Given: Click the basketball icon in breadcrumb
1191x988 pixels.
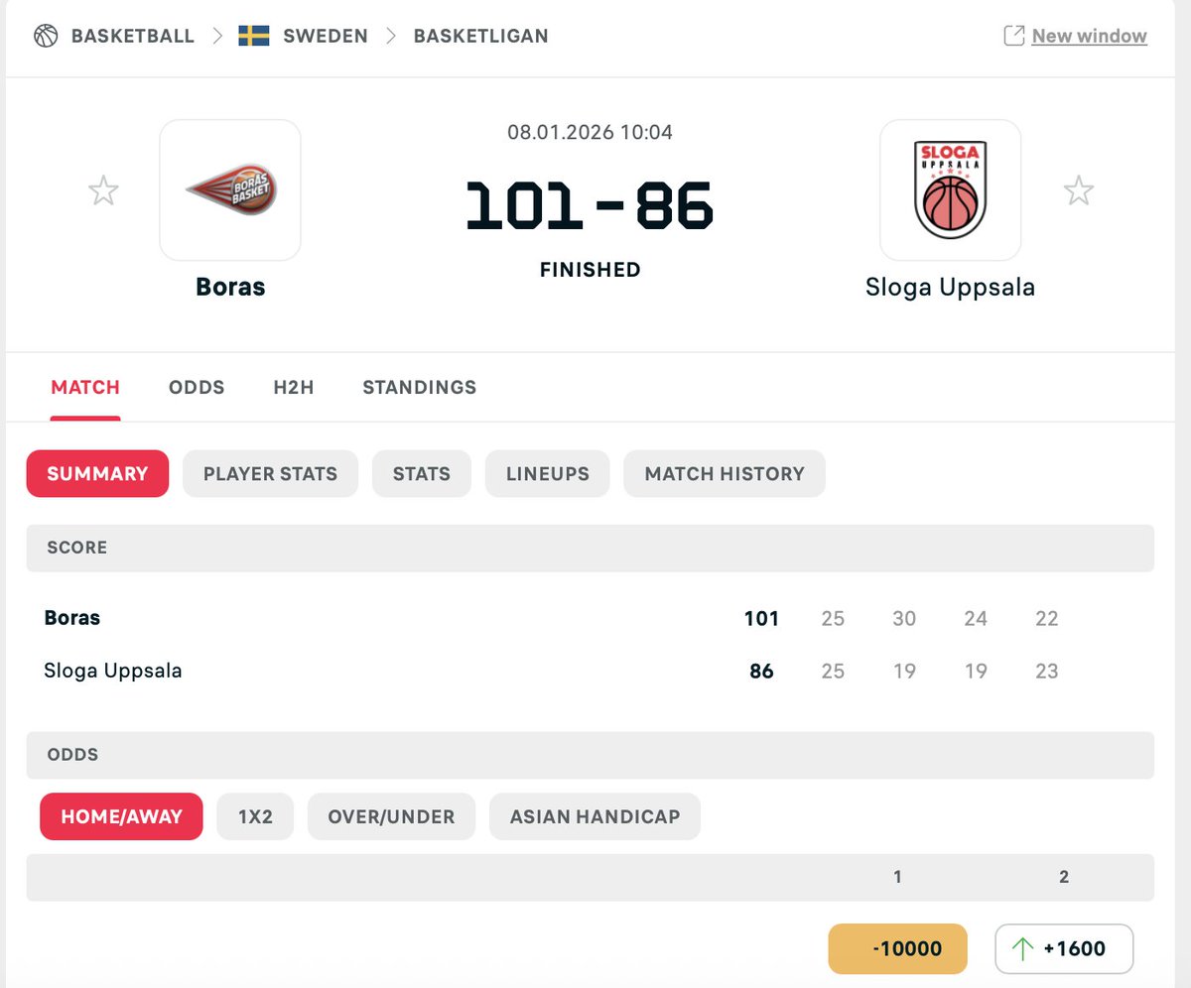Looking at the screenshot, I should [x=46, y=36].
